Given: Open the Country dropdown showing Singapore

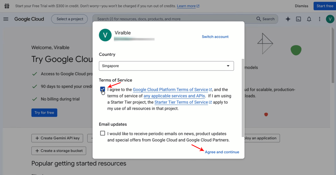Looking at the screenshot, I should 166,66.
